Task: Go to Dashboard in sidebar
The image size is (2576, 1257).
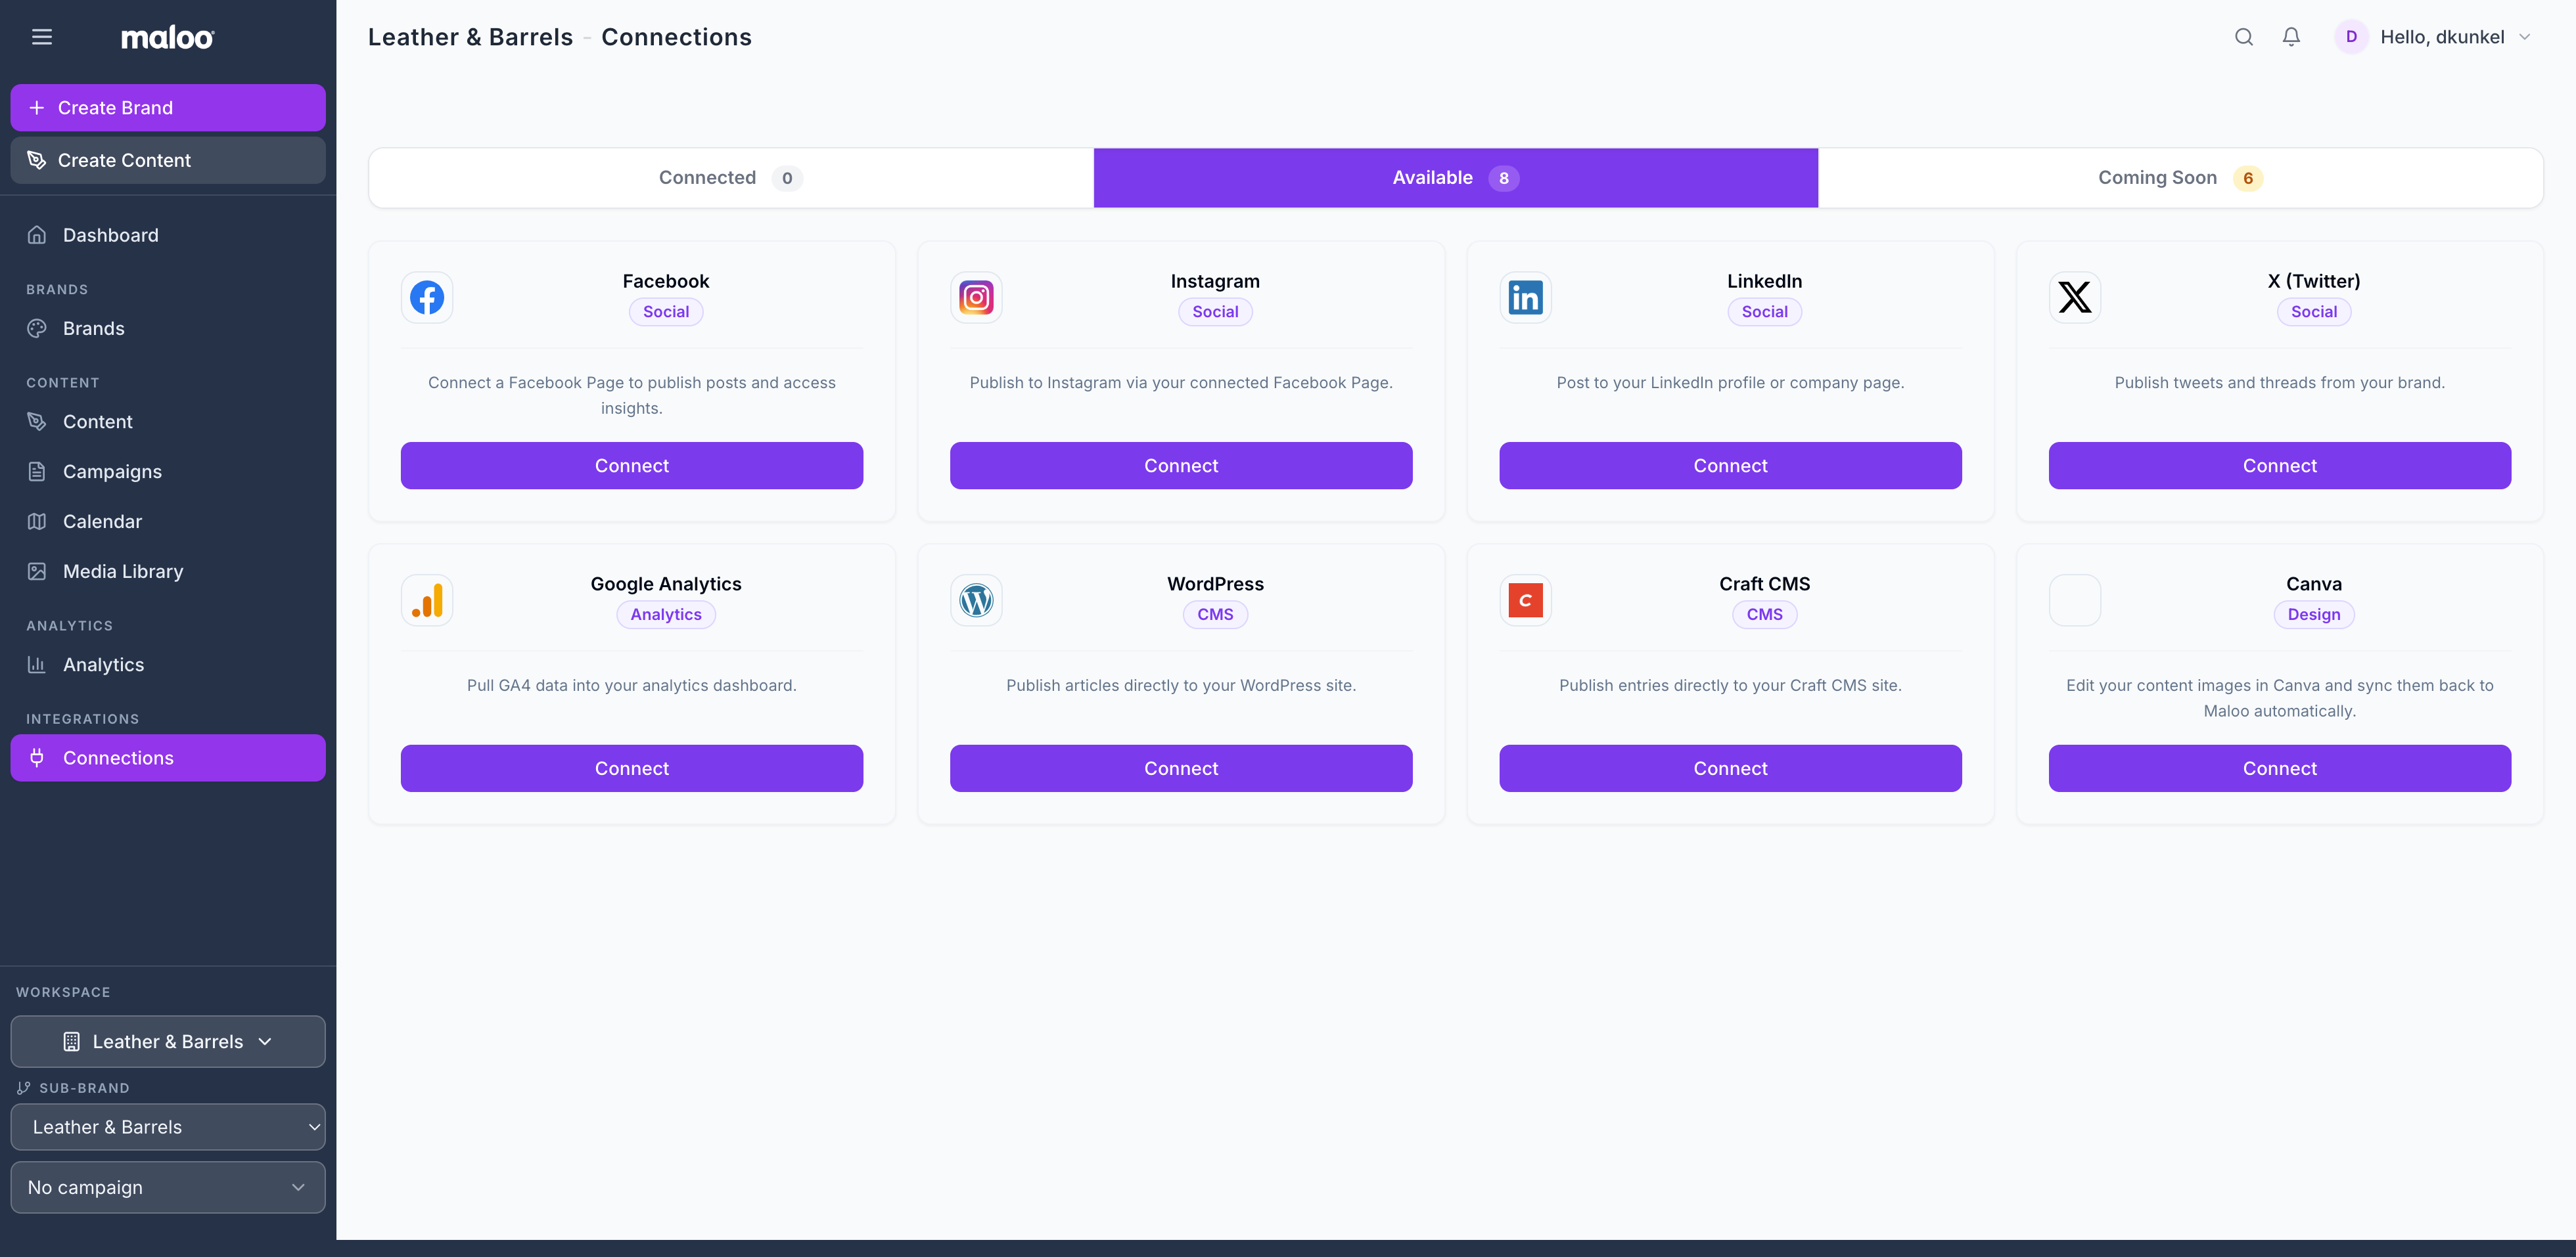Action: 168,235
